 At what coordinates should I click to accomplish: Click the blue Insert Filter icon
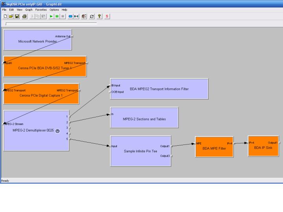point(70,16)
